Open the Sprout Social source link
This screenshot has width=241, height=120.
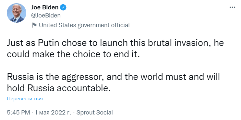tap(94, 113)
